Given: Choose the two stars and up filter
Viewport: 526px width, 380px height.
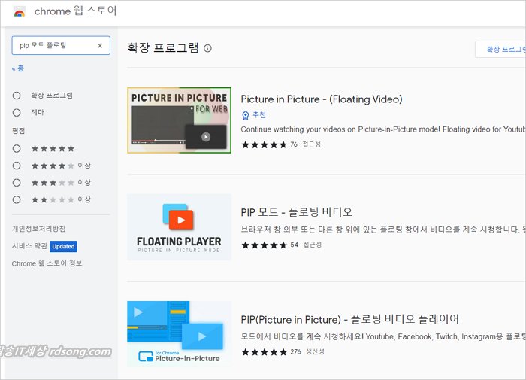Looking at the screenshot, I should pos(17,199).
